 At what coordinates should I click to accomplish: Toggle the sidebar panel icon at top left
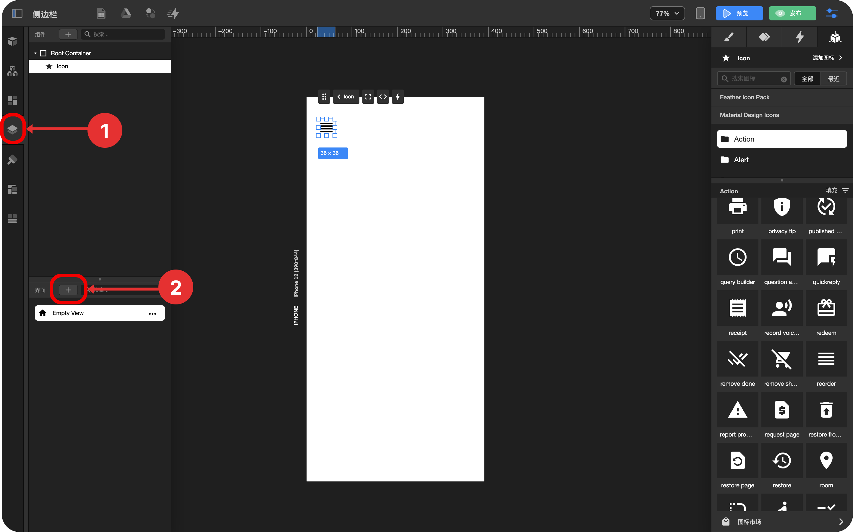pos(17,13)
